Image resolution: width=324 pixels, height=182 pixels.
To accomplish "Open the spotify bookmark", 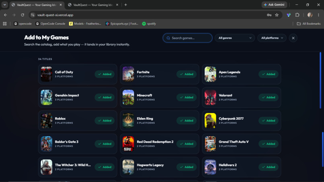I will (x=149, y=24).
